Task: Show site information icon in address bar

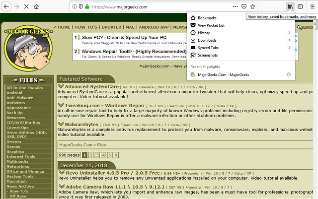Action: pos(75,6)
